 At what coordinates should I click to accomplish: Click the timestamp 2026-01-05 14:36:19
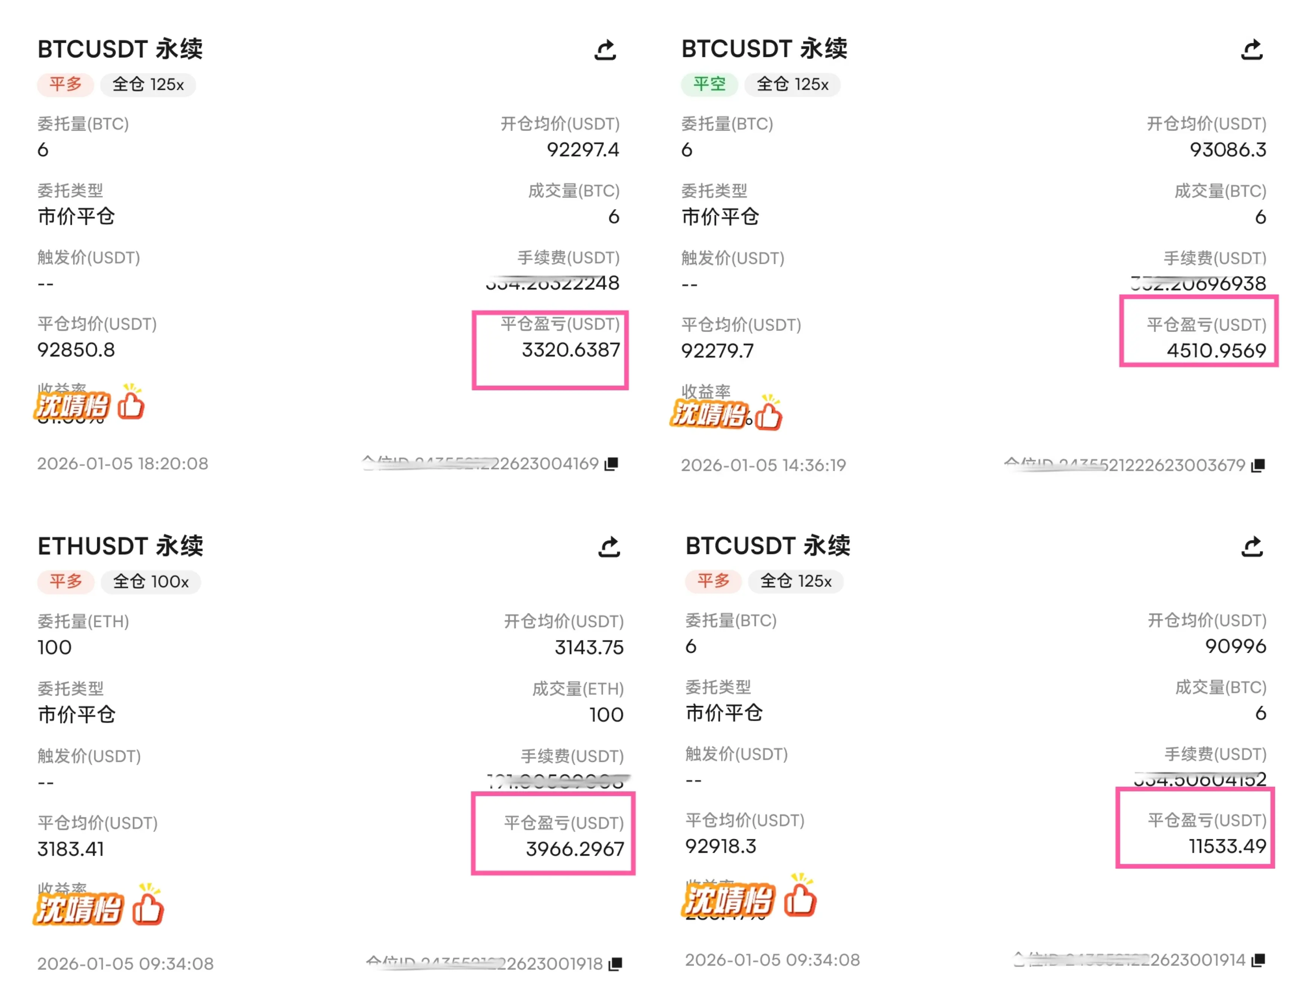[763, 465]
